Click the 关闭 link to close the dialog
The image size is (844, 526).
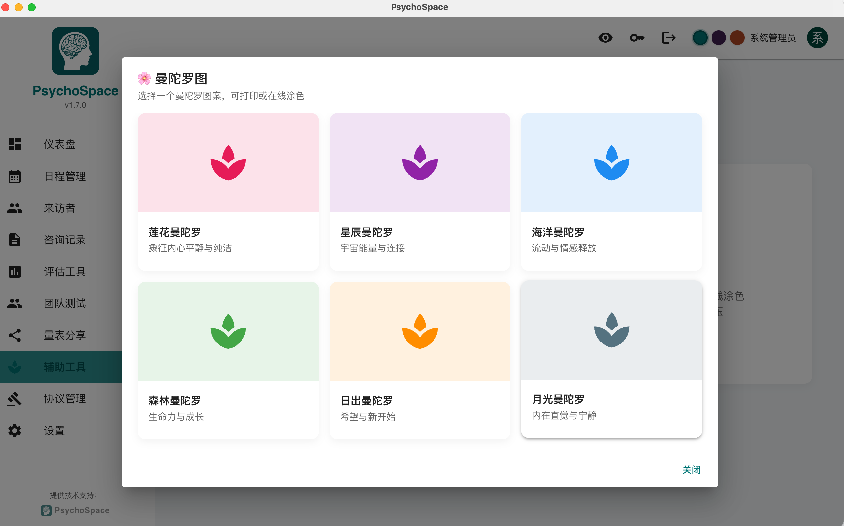pyautogui.click(x=691, y=470)
